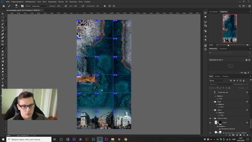Click zoom out button in Navigator
The image size is (252, 142).
[x=217, y=45]
